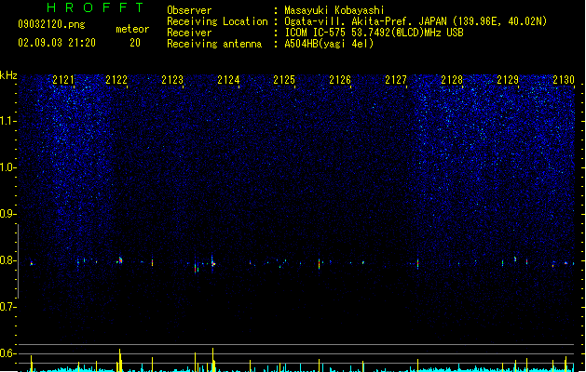Click the 1.1 kHz axis label
Screen dimensions: 586x372
[7, 121]
